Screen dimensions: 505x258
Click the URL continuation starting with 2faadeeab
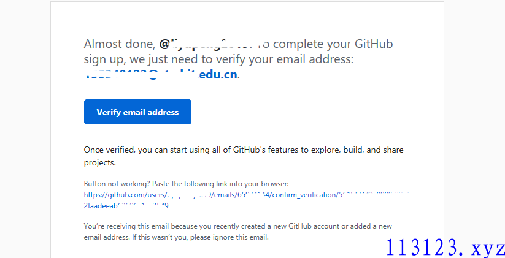coord(126,205)
